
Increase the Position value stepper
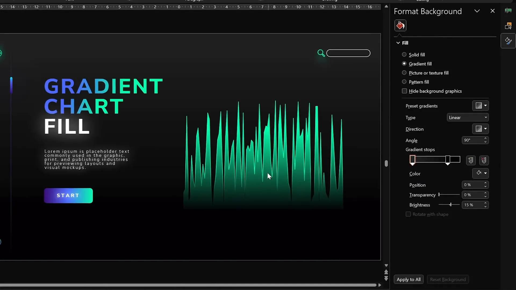(485, 183)
